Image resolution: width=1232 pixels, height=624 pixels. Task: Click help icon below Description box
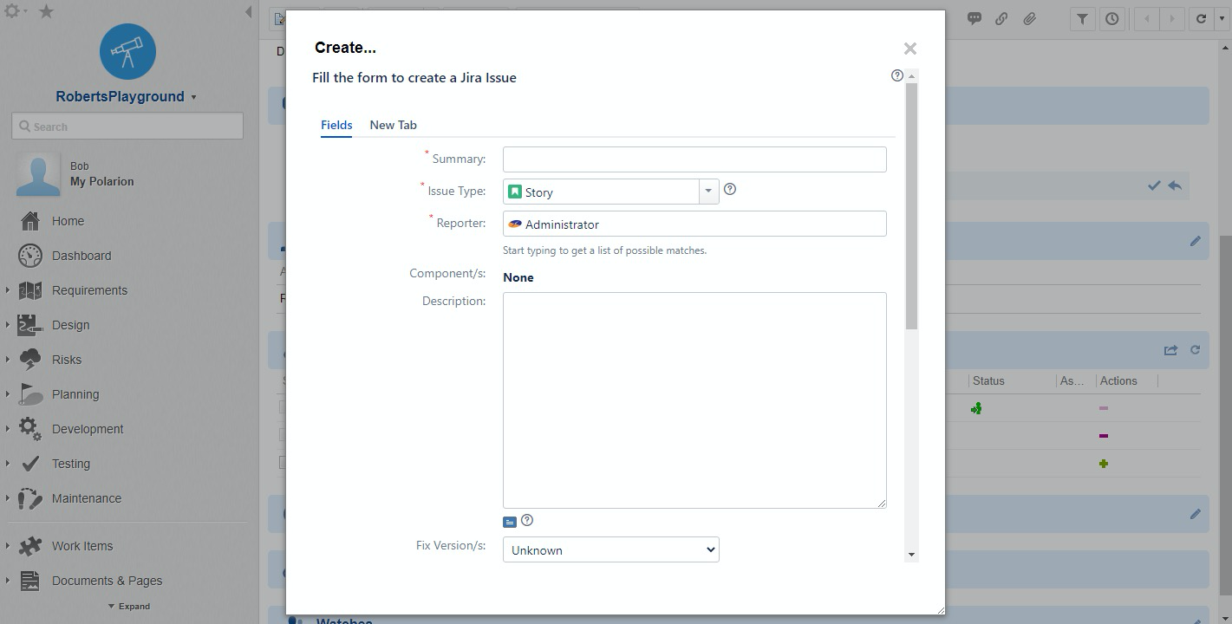click(x=527, y=521)
